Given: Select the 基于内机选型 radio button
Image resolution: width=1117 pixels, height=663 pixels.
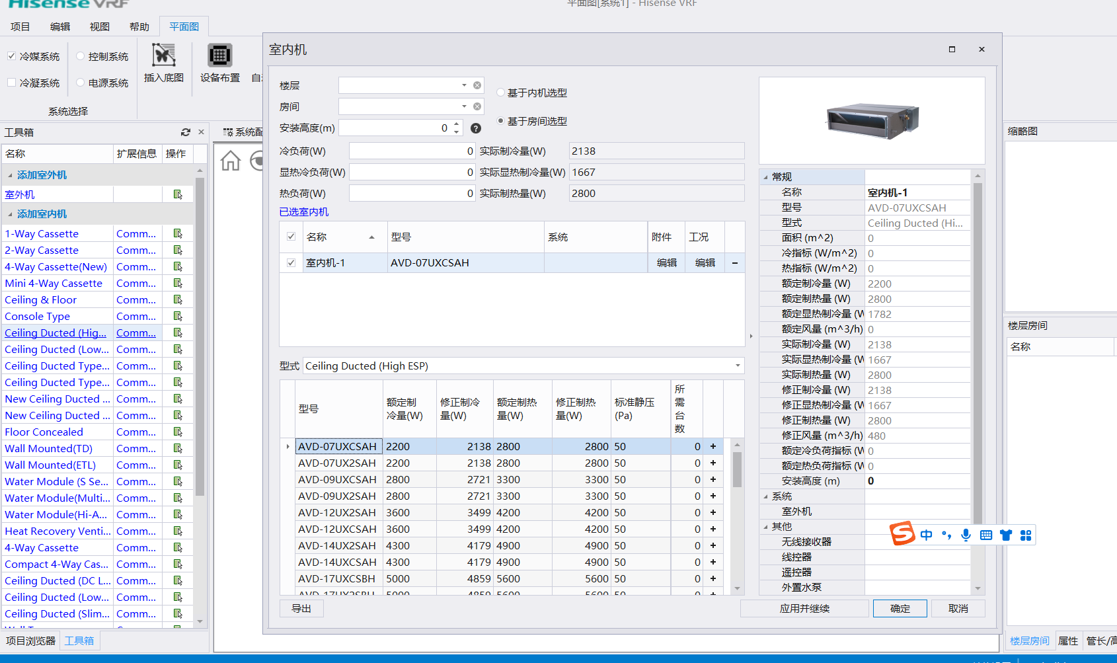Looking at the screenshot, I should [500, 93].
